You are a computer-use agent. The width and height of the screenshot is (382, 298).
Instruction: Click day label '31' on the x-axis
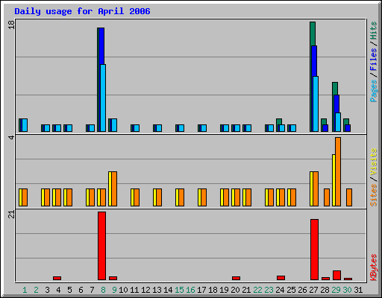pyautogui.click(x=358, y=290)
